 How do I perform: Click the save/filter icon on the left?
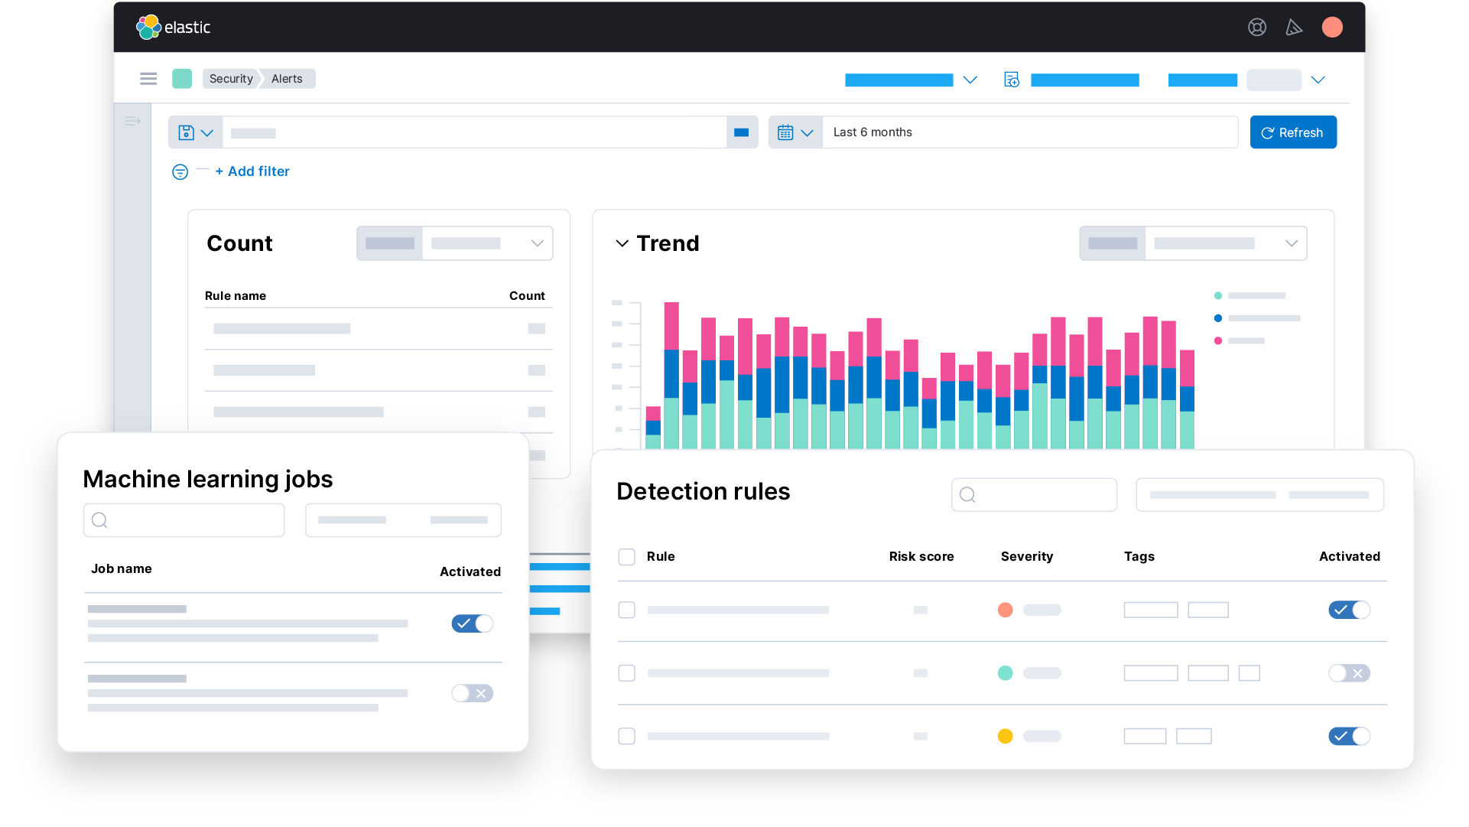[187, 132]
